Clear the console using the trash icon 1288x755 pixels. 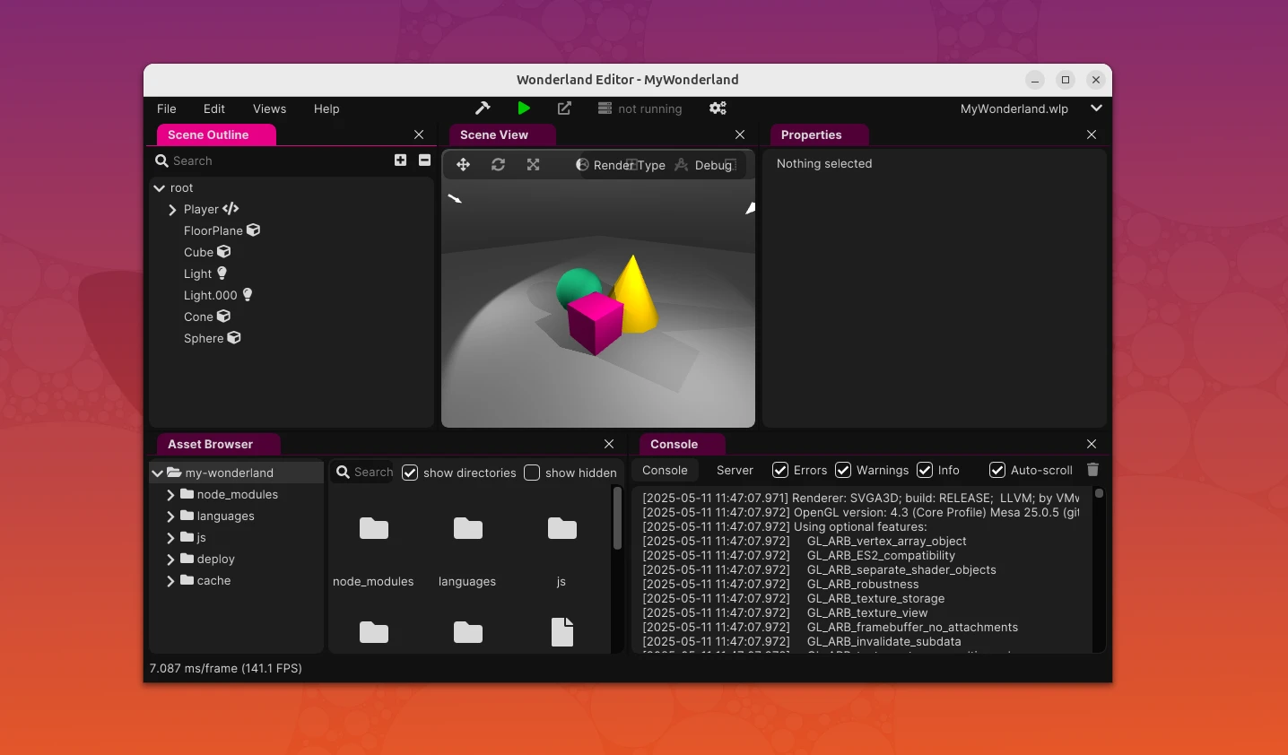click(x=1092, y=469)
